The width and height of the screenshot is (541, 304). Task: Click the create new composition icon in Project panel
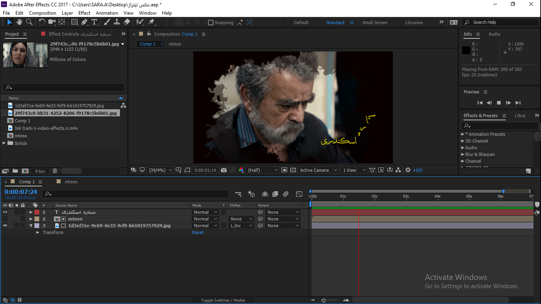(x=25, y=171)
